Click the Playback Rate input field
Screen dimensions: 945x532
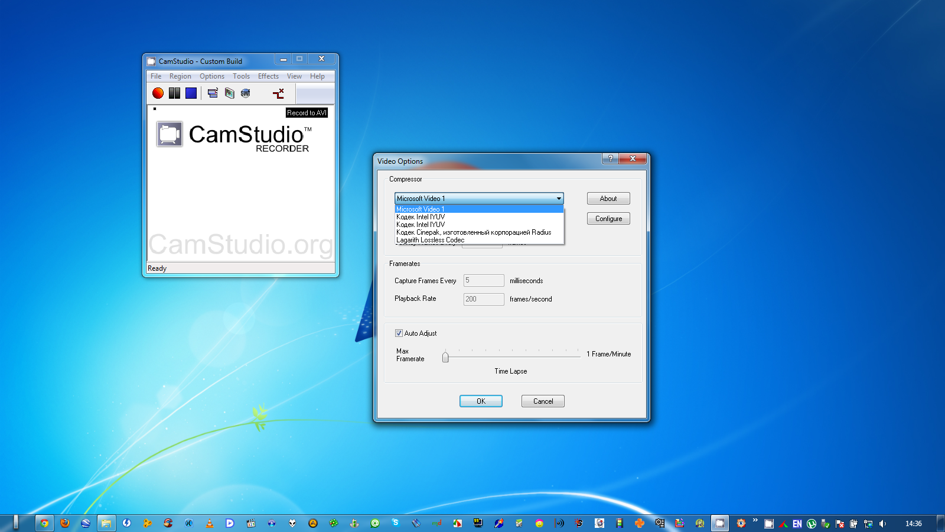pos(483,299)
